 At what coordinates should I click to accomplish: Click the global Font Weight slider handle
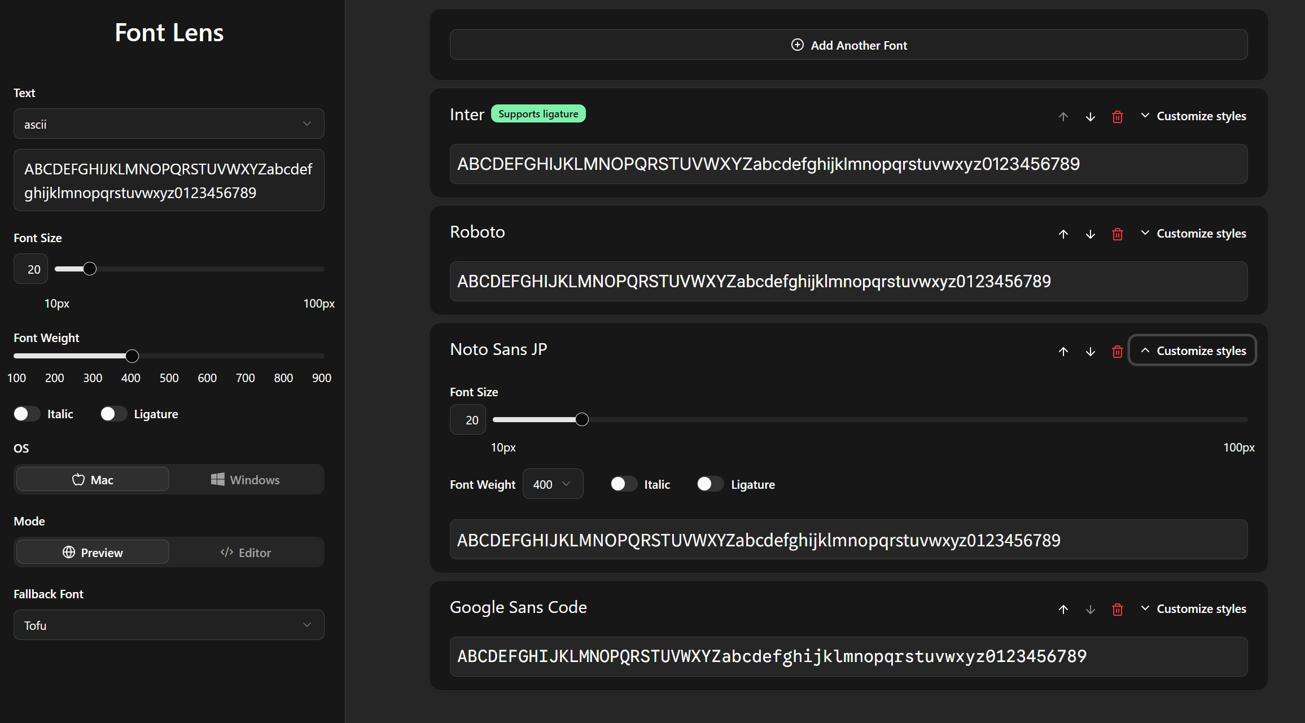click(x=132, y=356)
